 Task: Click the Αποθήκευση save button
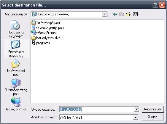pos(153,109)
